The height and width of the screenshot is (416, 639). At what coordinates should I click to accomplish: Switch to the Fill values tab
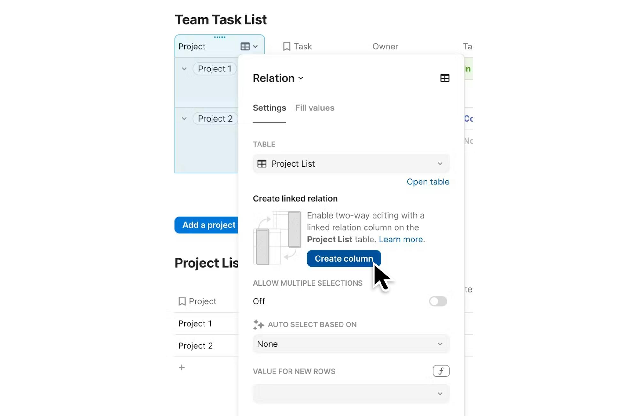[x=314, y=108]
